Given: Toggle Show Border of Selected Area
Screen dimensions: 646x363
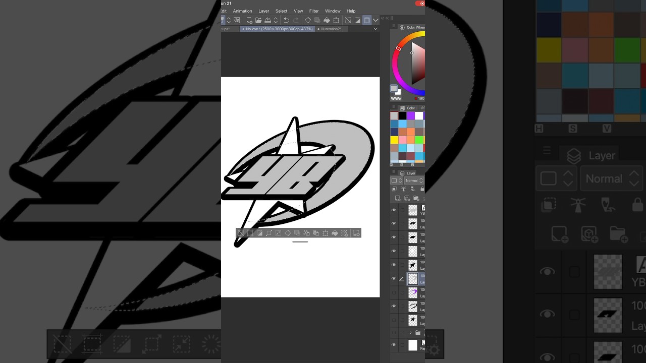Looking at the screenshot, I should (x=367, y=20).
